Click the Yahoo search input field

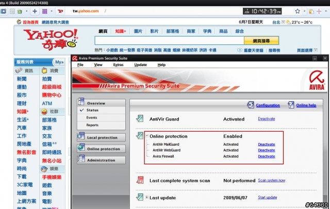click(169, 40)
